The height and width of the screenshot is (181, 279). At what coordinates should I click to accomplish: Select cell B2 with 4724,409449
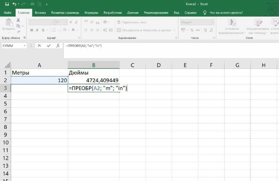coord(93,80)
